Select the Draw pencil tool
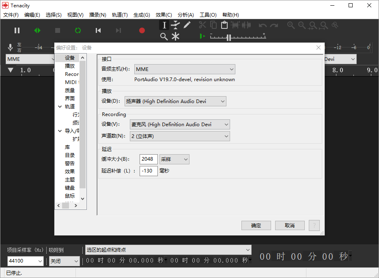The image size is (379, 278). click(187, 25)
